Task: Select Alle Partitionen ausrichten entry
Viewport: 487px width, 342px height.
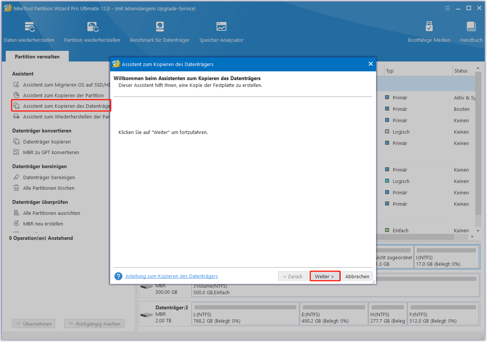Action: (x=52, y=213)
